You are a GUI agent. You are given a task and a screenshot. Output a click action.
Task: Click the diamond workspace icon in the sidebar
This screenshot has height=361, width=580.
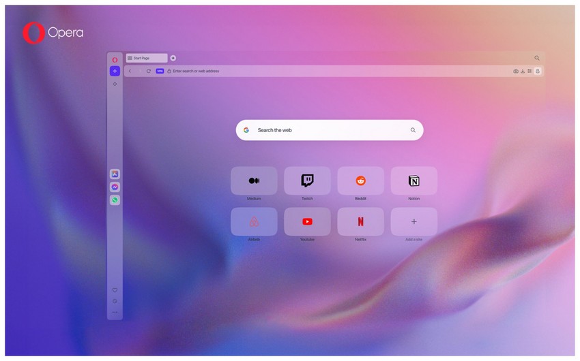(115, 84)
